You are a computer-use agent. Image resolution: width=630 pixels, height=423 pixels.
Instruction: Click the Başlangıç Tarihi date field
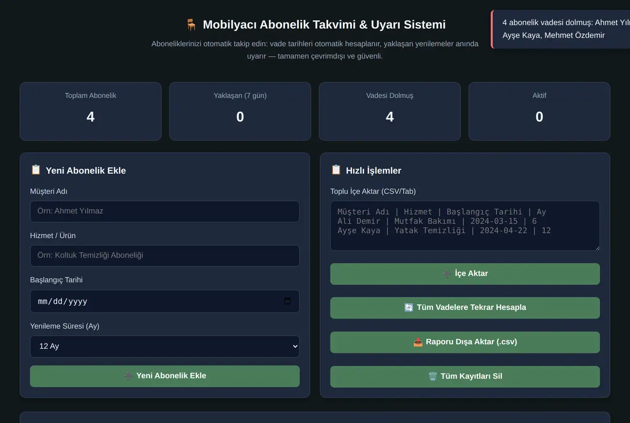(165, 301)
